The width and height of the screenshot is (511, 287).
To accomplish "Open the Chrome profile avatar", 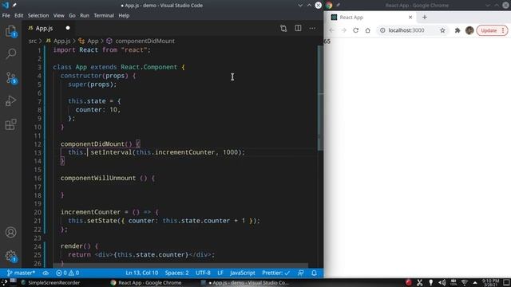I will (x=469, y=30).
